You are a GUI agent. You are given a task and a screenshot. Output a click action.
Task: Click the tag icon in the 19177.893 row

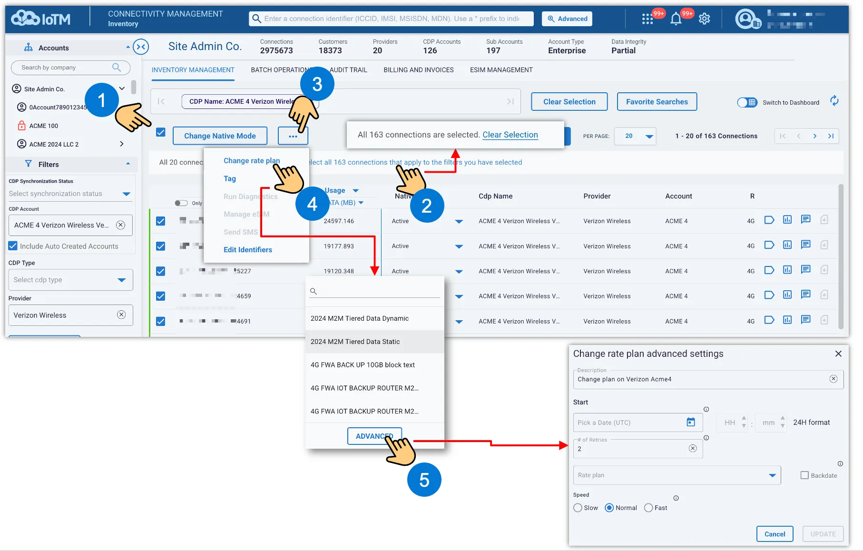click(x=769, y=245)
